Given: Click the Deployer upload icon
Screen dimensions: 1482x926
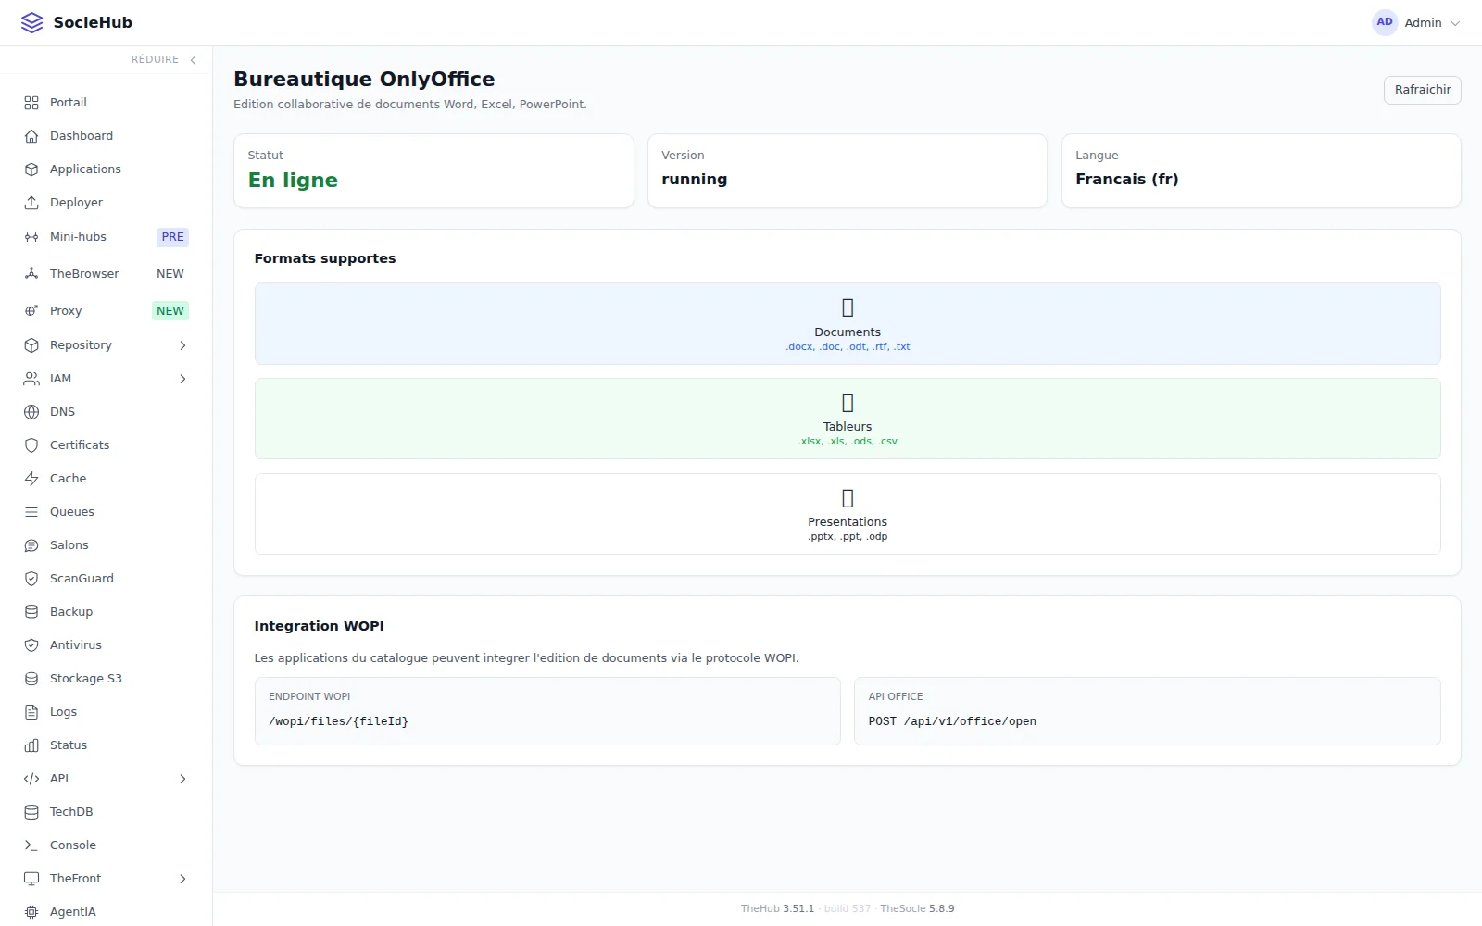Looking at the screenshot, I should pos(31,203).
